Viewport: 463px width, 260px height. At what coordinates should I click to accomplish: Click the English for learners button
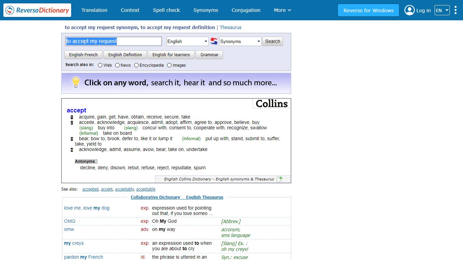[171, 55]
